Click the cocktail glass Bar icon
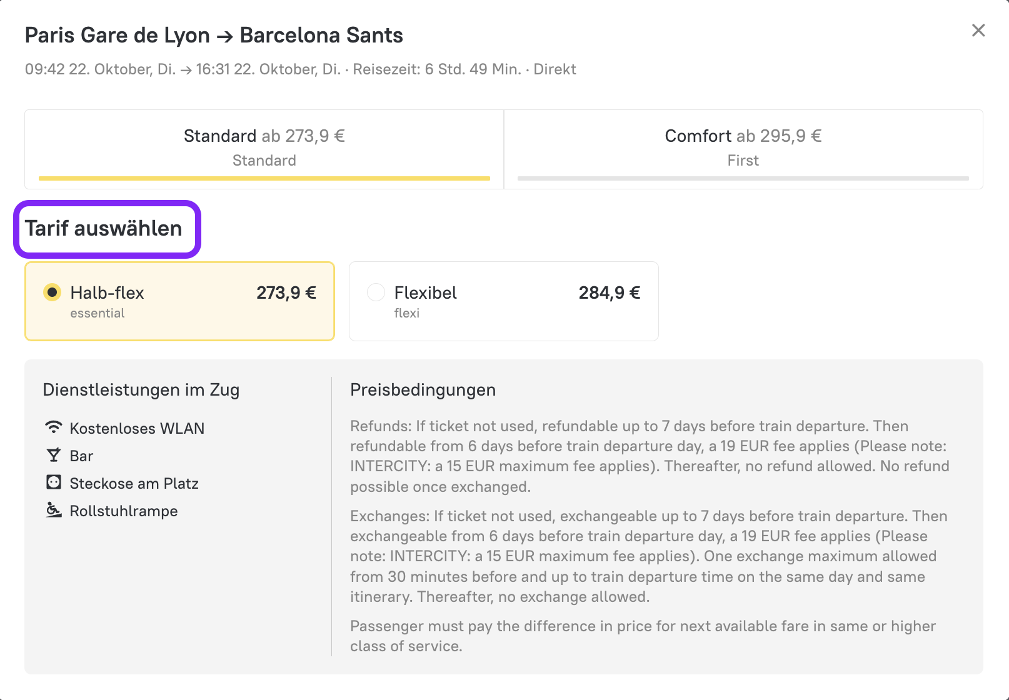This screenshot has width=1009, height=700. 54,456
